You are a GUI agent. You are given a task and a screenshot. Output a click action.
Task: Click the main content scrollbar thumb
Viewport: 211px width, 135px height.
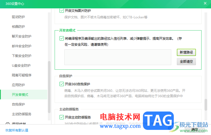coord(206,105)
